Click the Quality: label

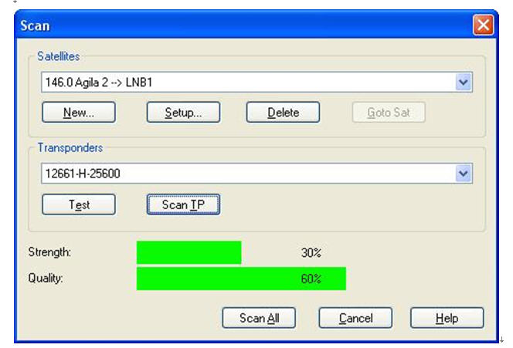[x=46, y=278]
